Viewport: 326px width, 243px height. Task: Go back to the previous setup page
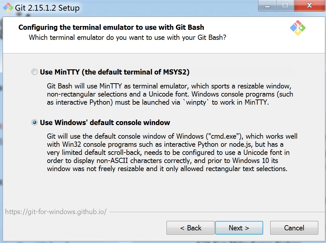[x=191, y=228]
